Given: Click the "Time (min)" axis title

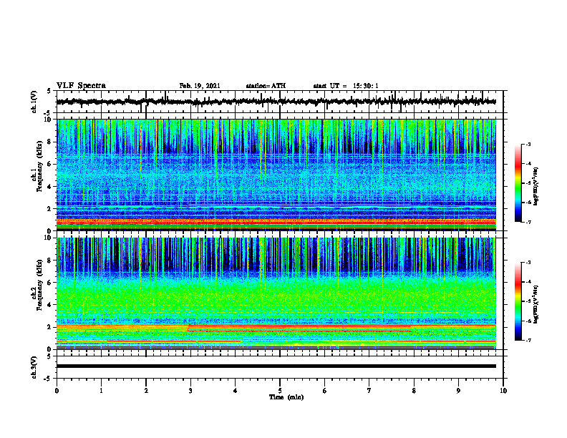Looking at the screenshot, I should (286, 397).
